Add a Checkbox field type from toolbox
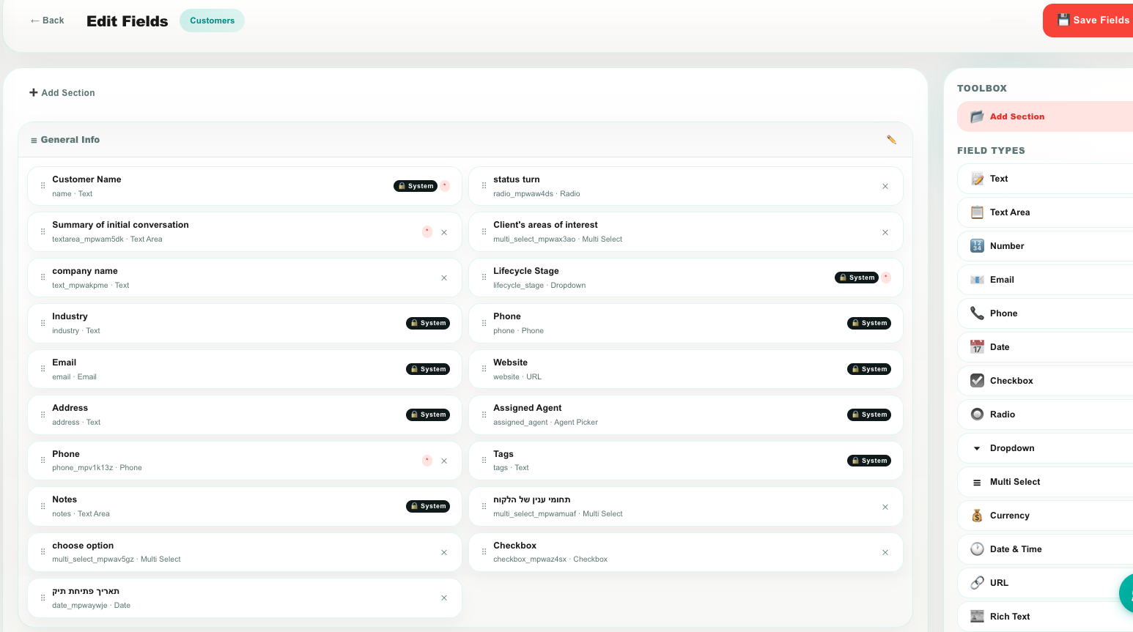The height and width of the screenshot is (632, 1133). pyautogui.click(x=1045, y=381)
